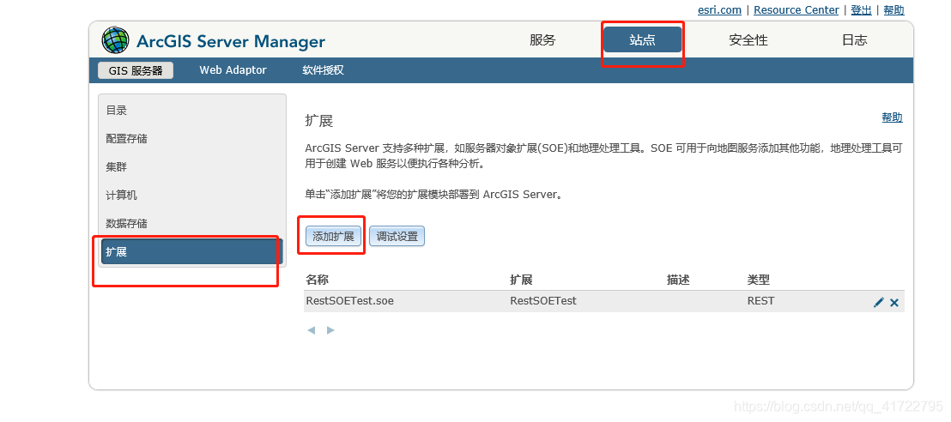
Task: Click the RestSOETest.soe name cell
Action: [x=350, y=301]
